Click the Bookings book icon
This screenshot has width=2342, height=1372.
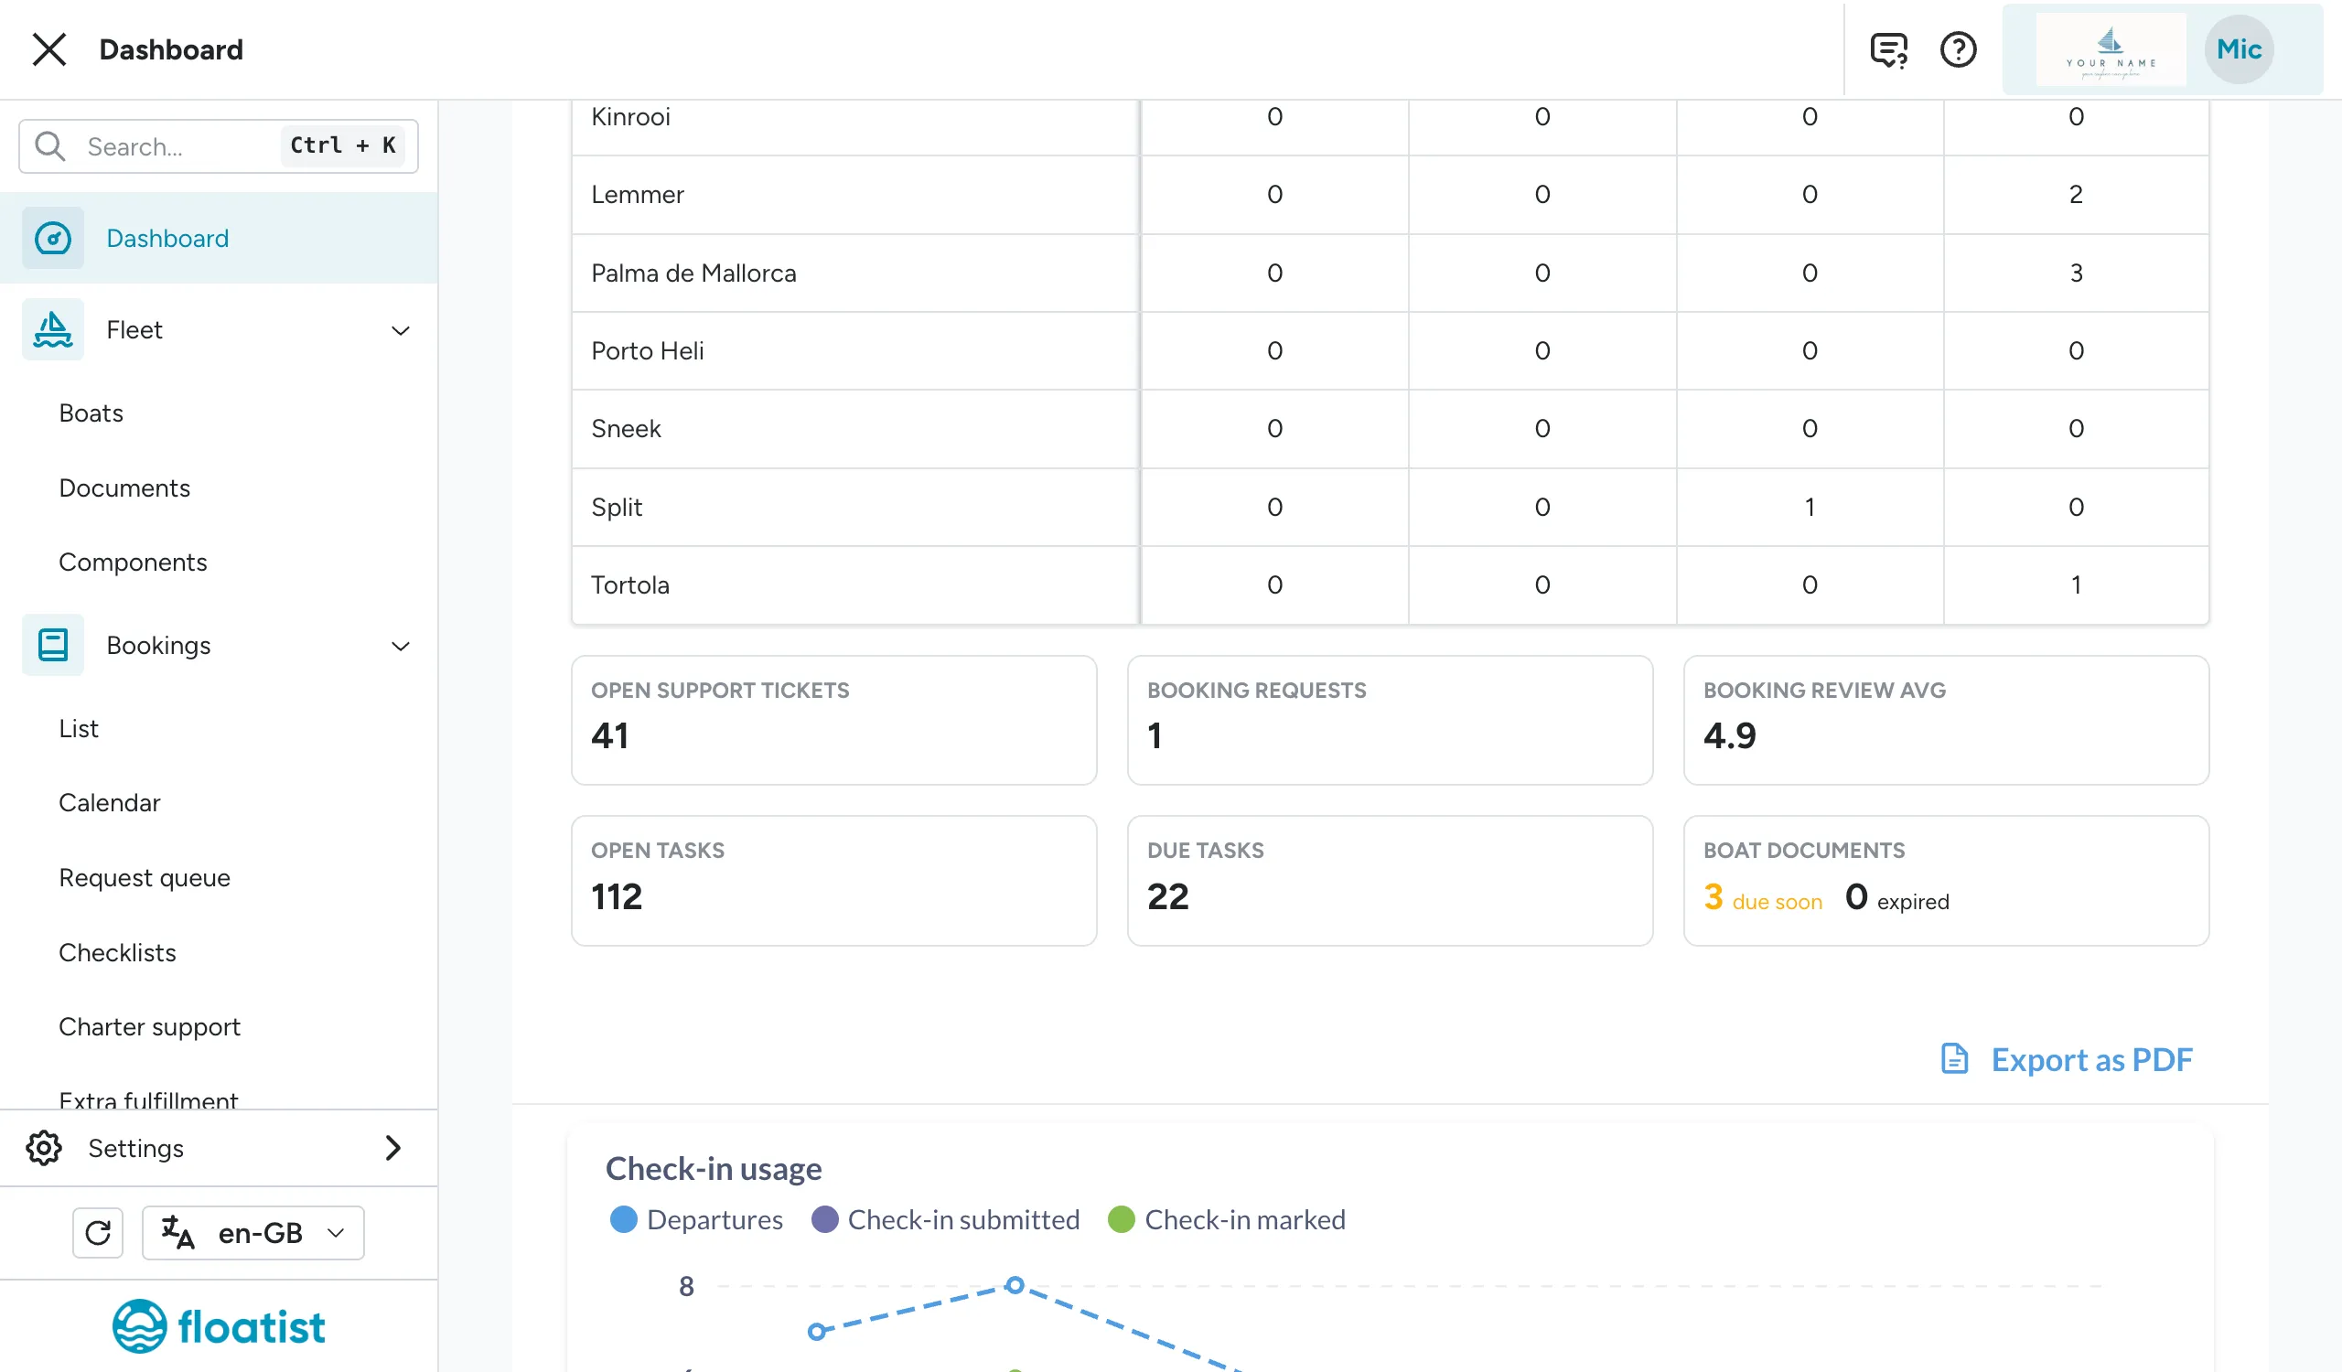tap(53, 645)
